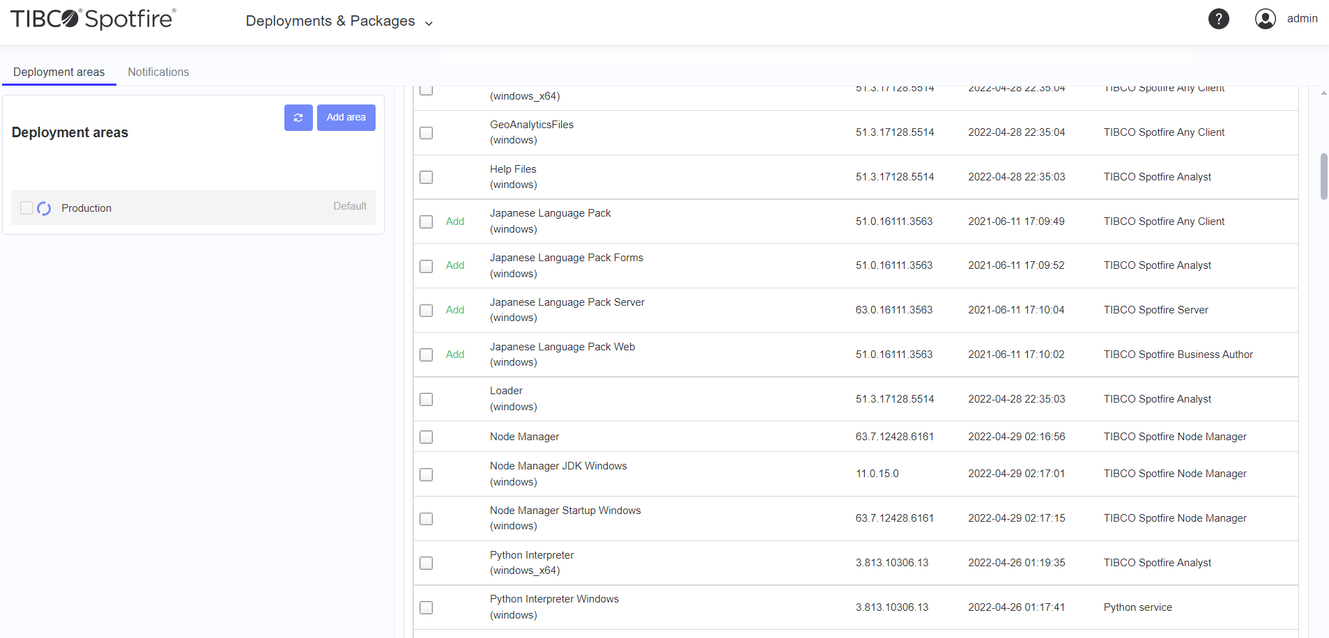Check the GeoAnalyticsFiles package checkbox
The height and width of the screenshot is (638, 1329).
click(x=427, y=133)
